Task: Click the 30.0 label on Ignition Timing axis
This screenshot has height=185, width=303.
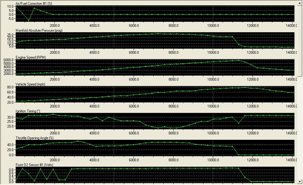Action: click(10, 117)
